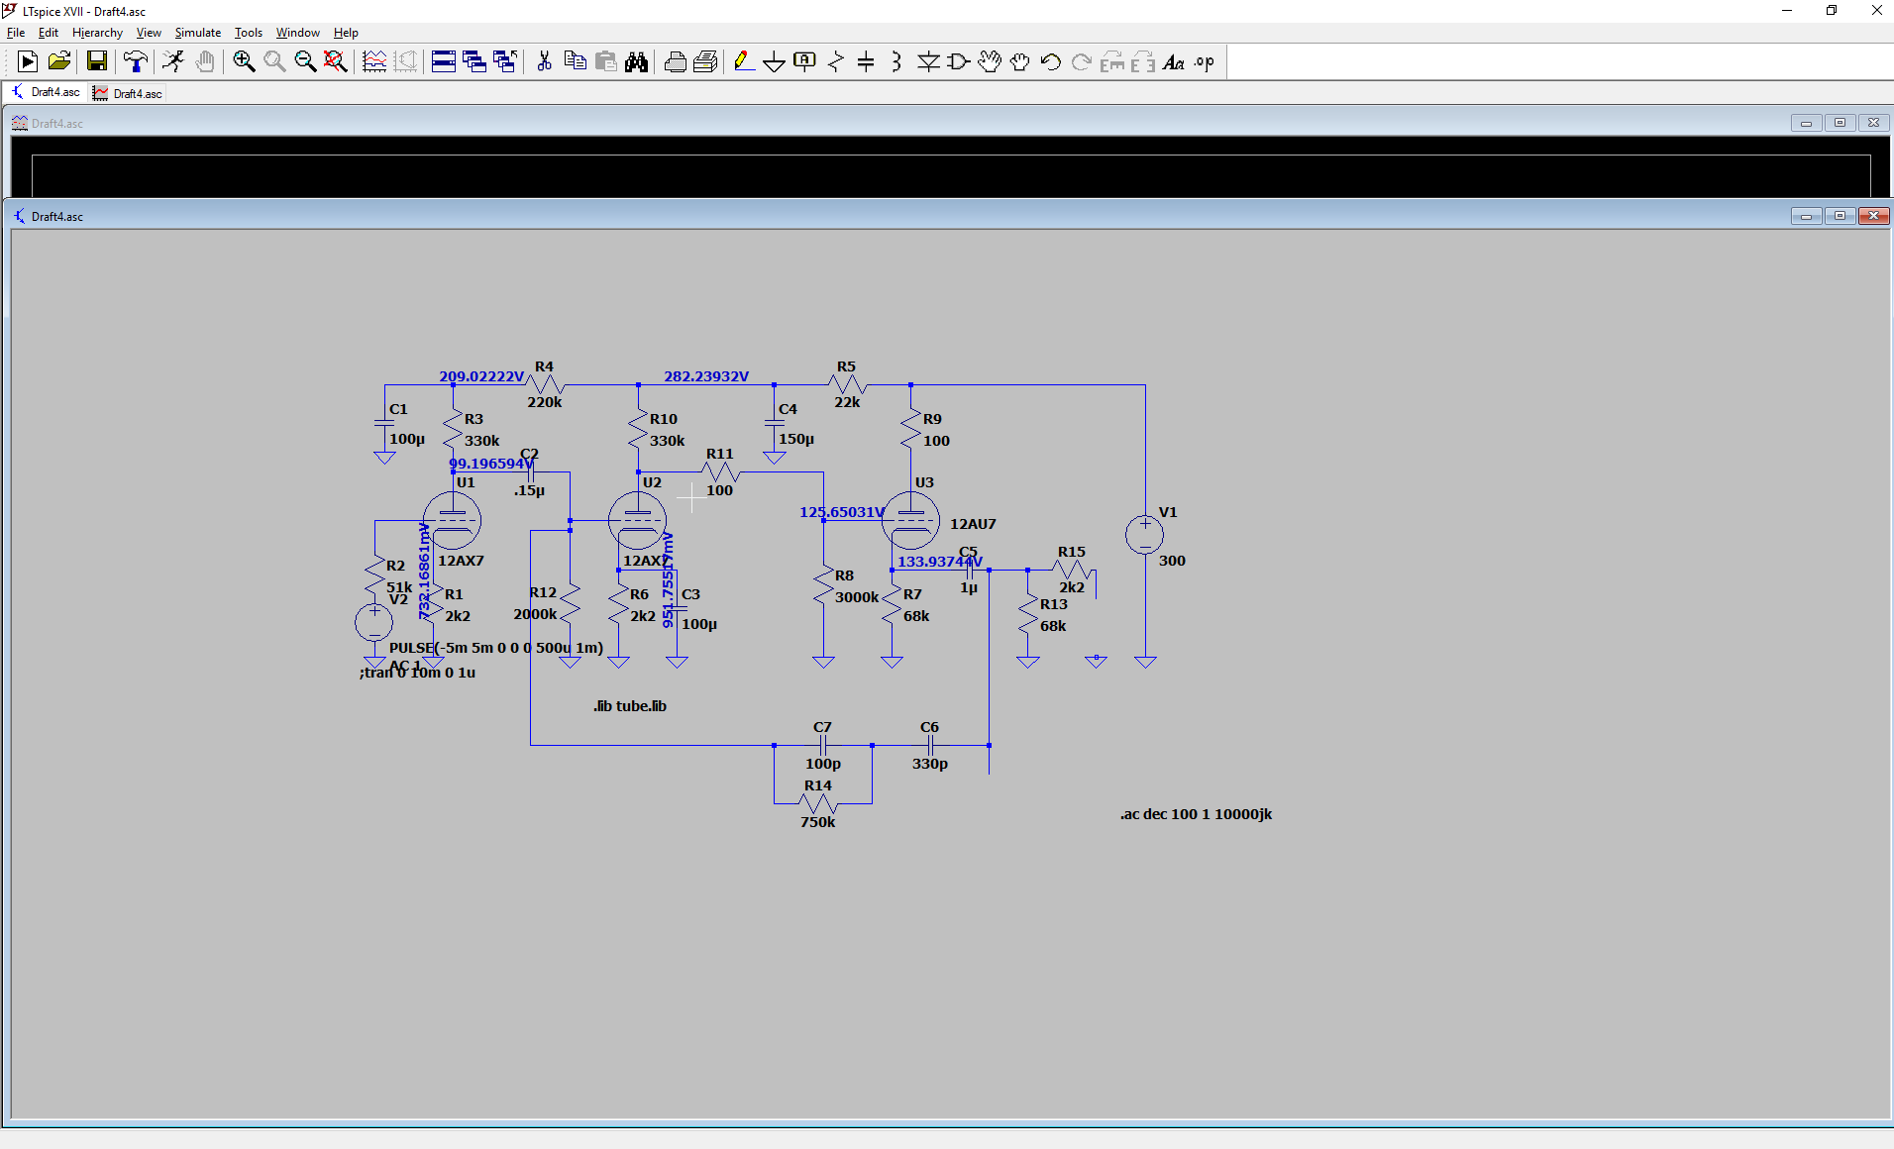Click the 12AU7 tube label

click(x=973, y=524)
